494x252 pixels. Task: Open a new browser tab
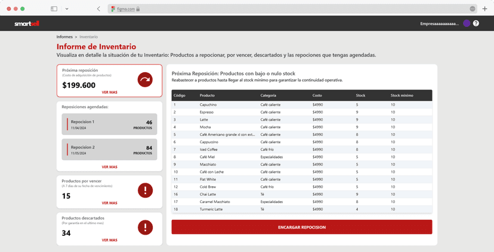[x=484, y=9]
